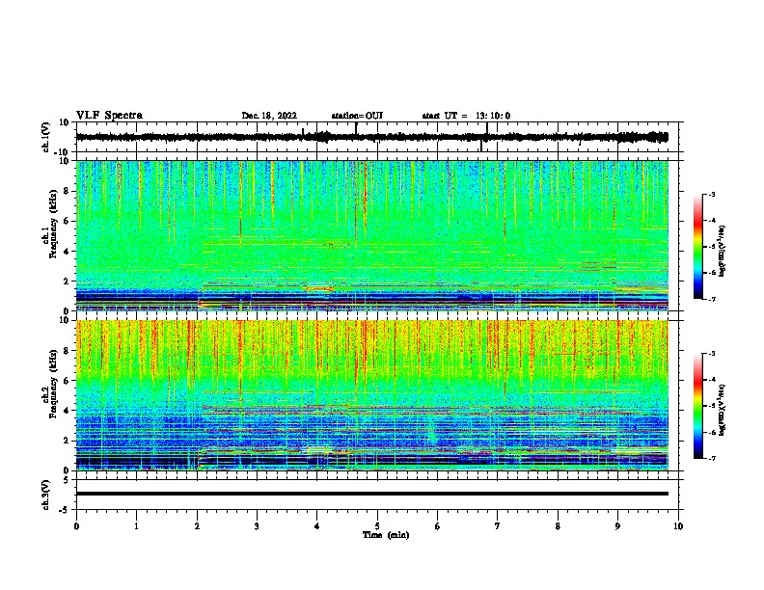Click the "ch.3(V)" axis label
The width and height of the screenshot is (764, 590).
pos(46,495)
